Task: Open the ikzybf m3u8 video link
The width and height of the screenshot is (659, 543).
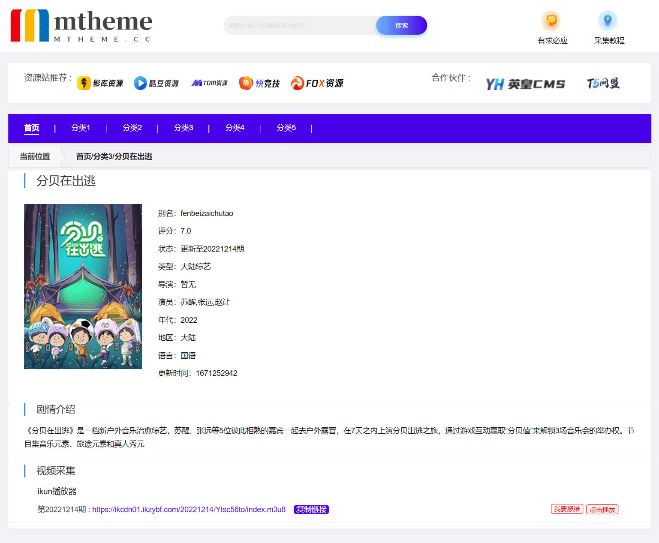Action: point(189,510)
